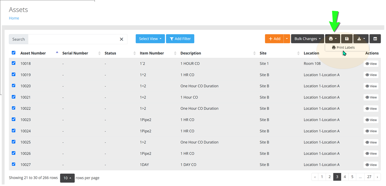
Task: Uncheck the checkbox for asset 10023
Action: tap(14, 119)
